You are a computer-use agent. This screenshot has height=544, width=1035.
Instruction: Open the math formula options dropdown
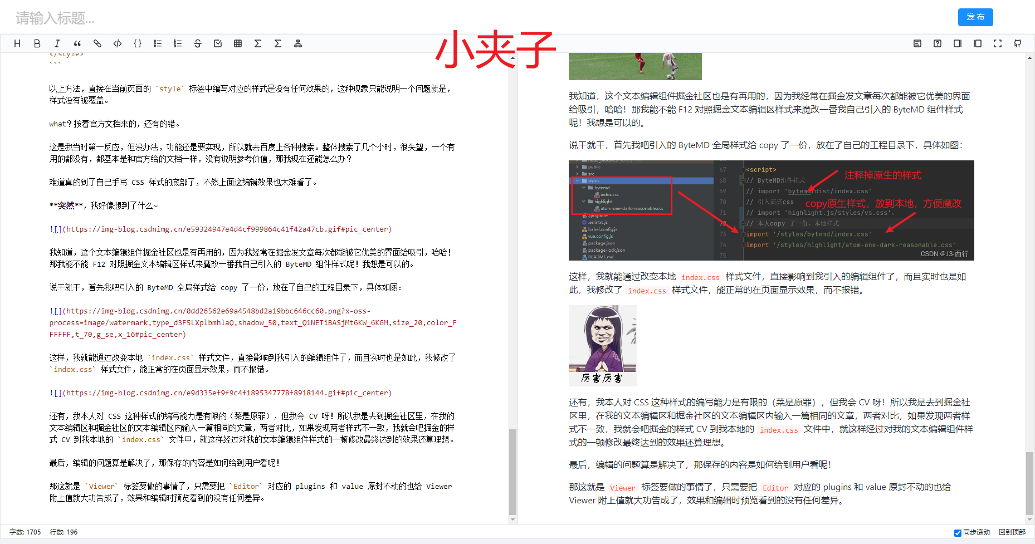tap(258, 43)
